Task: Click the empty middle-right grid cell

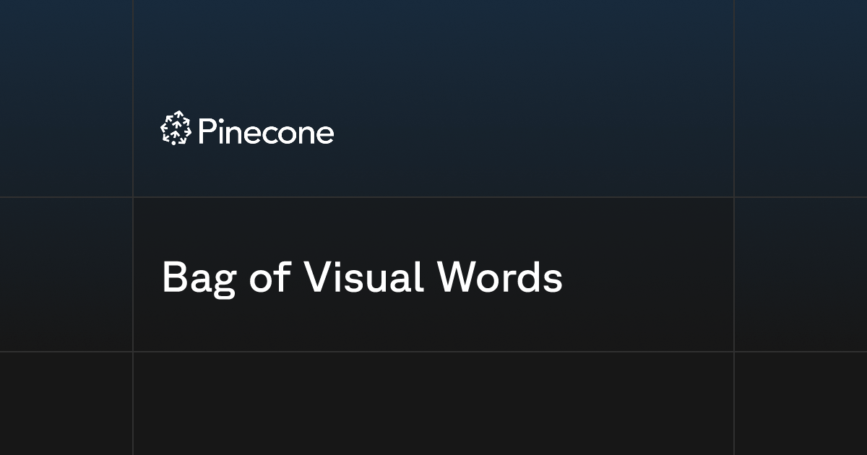Action: pos(801,274)
